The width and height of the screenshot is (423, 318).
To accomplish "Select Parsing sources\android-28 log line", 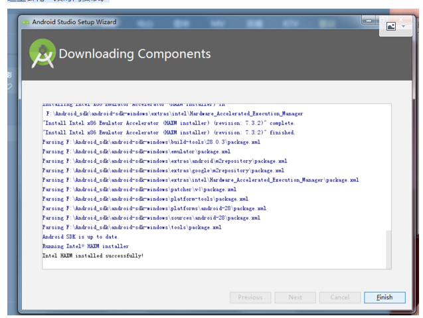I will pyautogui.click(x=151, y=218).
